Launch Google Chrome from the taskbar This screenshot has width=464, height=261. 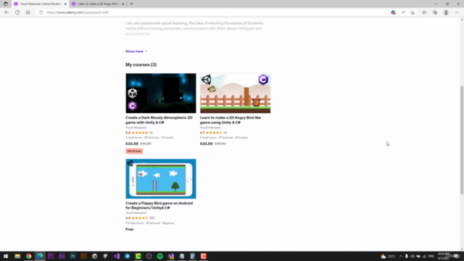(29, 256)
